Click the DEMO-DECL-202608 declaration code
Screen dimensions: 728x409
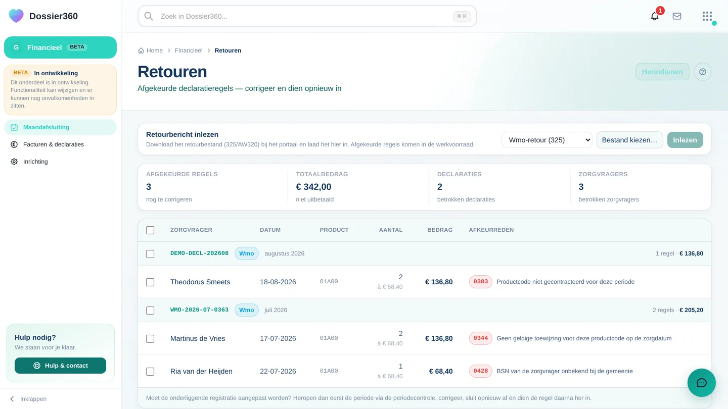(199, 253)
